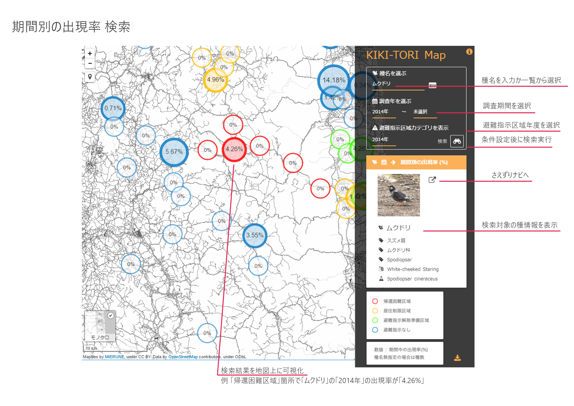Click the ムクドリ species title below photo
Image resolution: width=574 pixels, height=406 pixels.
point(398,228)
